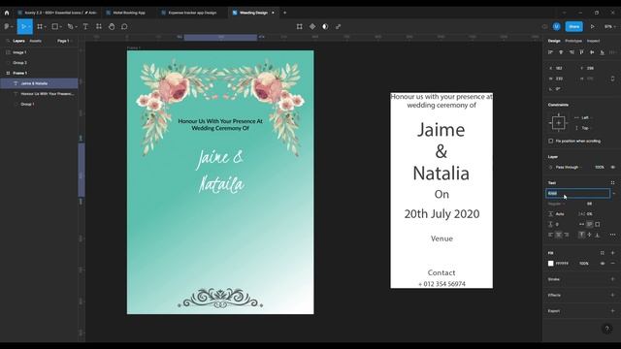Open Text styles four-dot icon
Image resolution: width=621 pixels, height=349 pixels.
point(612,183)
